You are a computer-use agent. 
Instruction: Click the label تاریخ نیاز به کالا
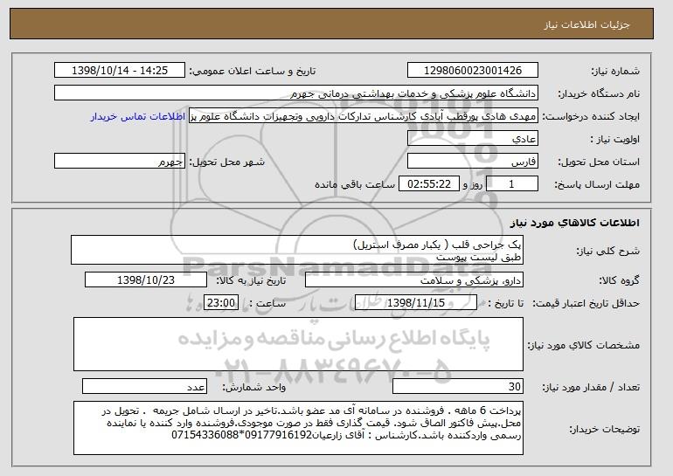coord(251,280)
